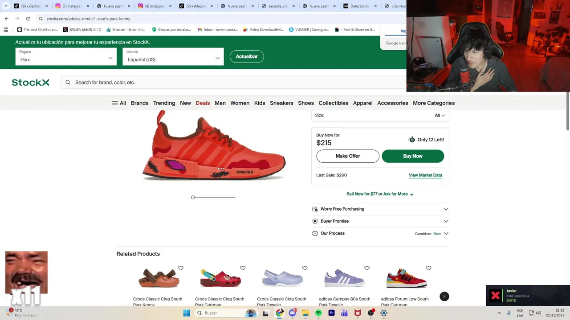Open the Accessories category

pyautogui.click(x=393, y=103)
